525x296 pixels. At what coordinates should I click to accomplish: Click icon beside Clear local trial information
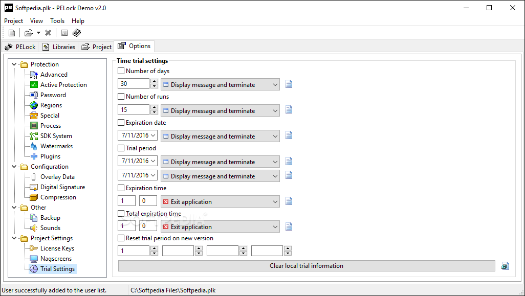(505, 266)
